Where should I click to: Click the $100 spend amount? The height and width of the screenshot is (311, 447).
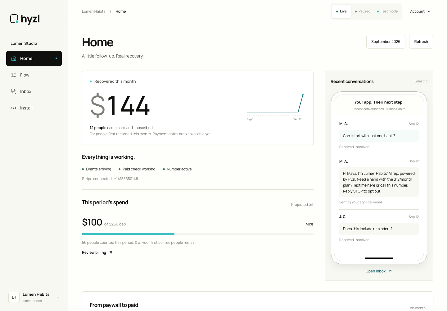(92, 222)
